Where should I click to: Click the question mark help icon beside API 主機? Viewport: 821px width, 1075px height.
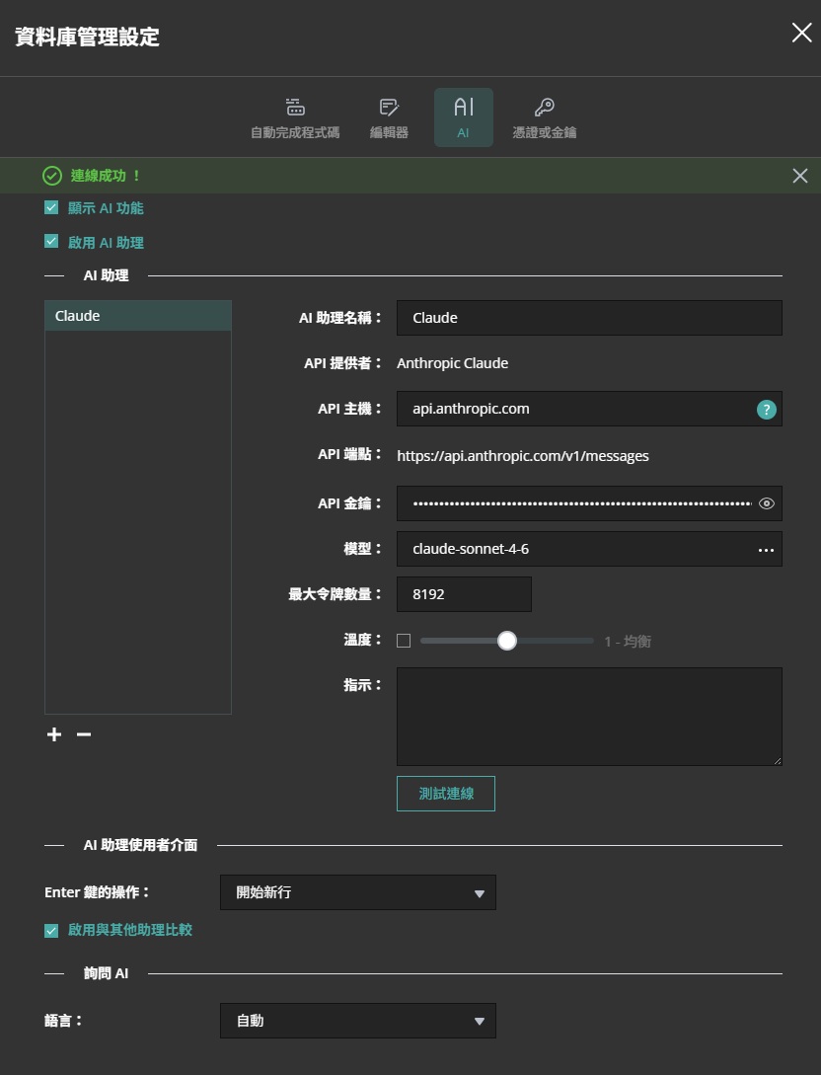click(x=766, y=409)
